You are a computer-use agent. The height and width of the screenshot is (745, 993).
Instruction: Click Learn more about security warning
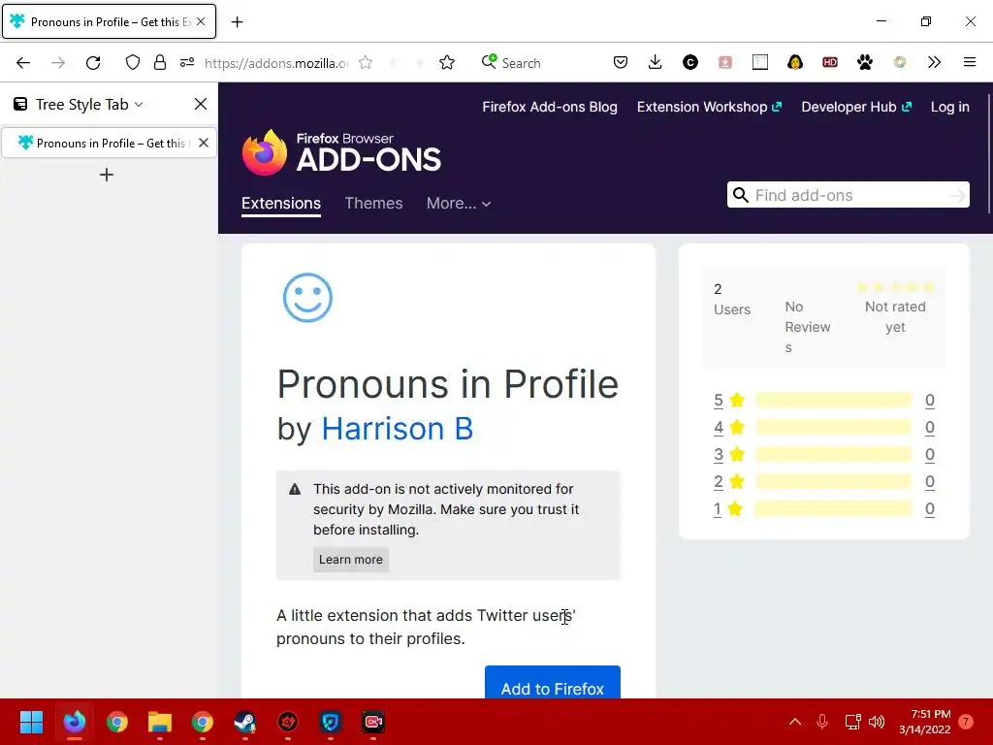click(x=351, y=560)
